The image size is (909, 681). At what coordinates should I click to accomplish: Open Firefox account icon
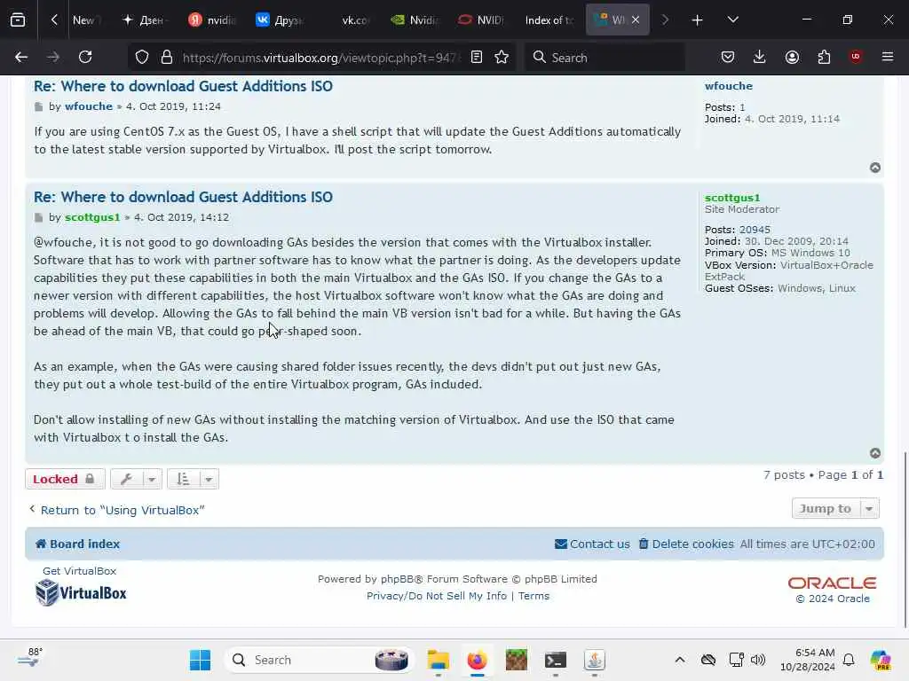[x=792, y=57]
